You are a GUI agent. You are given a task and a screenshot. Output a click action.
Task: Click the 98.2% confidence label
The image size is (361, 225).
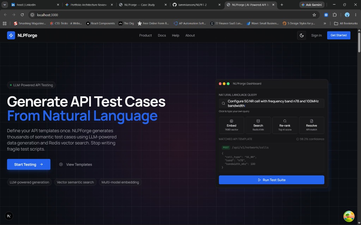click(x=310, y=139)
